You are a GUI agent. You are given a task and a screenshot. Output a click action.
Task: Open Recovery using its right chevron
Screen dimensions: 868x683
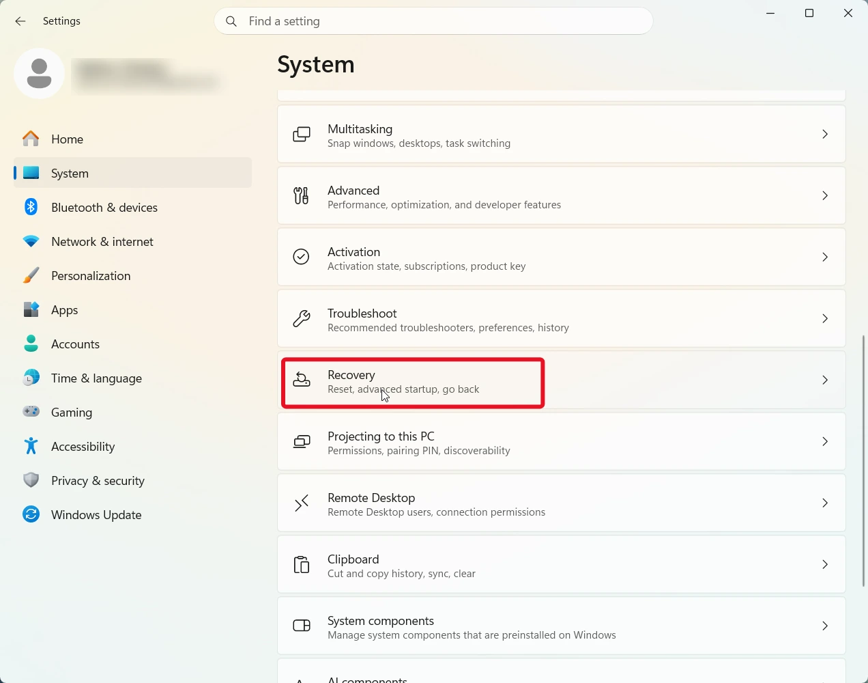pos(825,380)
